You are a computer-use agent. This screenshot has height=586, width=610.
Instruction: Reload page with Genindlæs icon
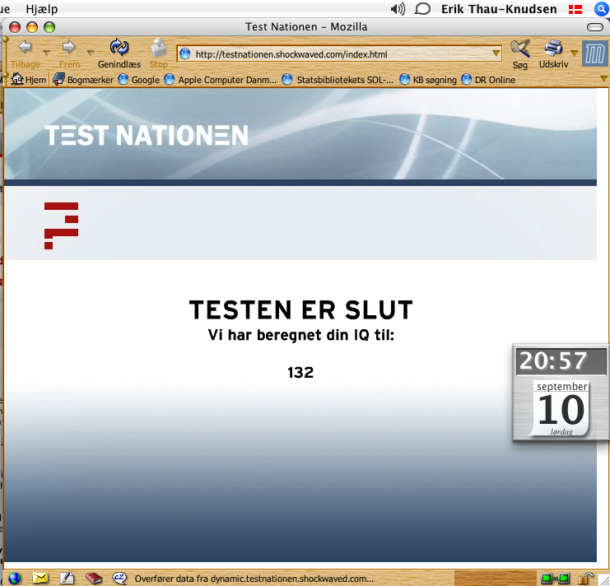click(x=119, y=48)
